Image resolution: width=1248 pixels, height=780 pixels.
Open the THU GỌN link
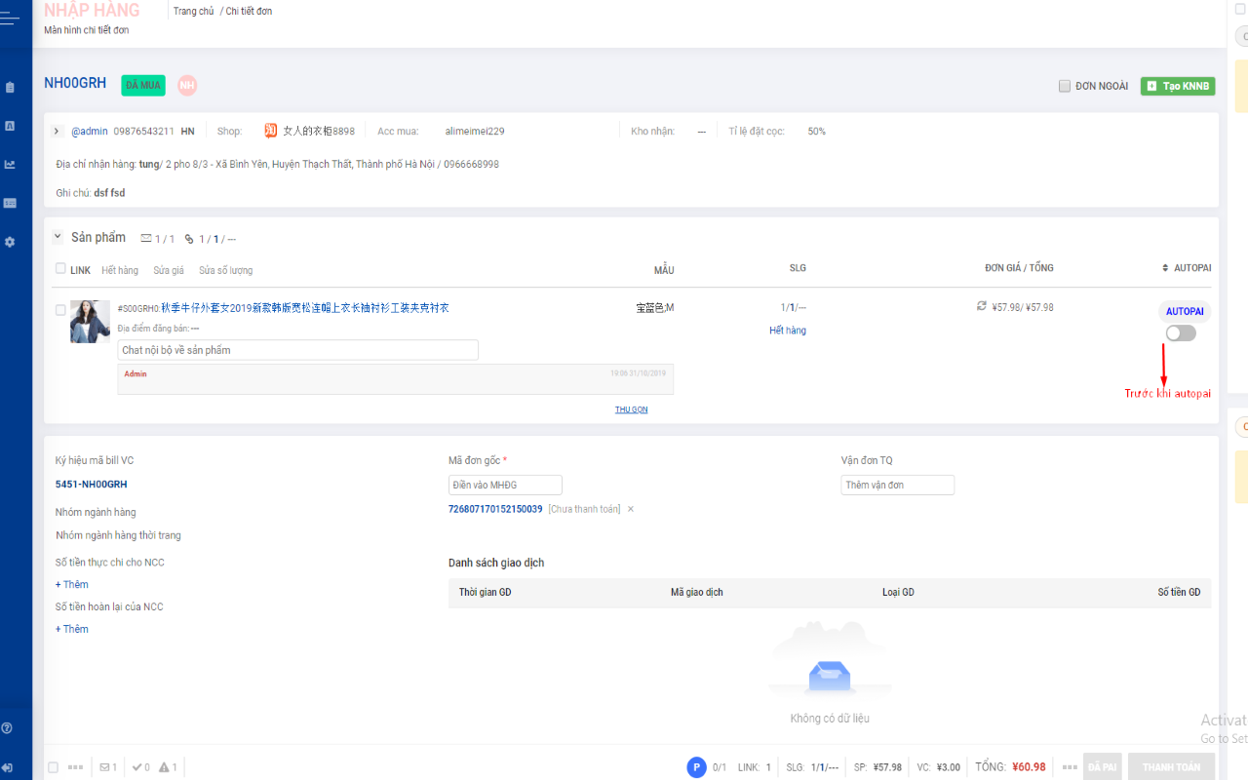tap(631, 409)
